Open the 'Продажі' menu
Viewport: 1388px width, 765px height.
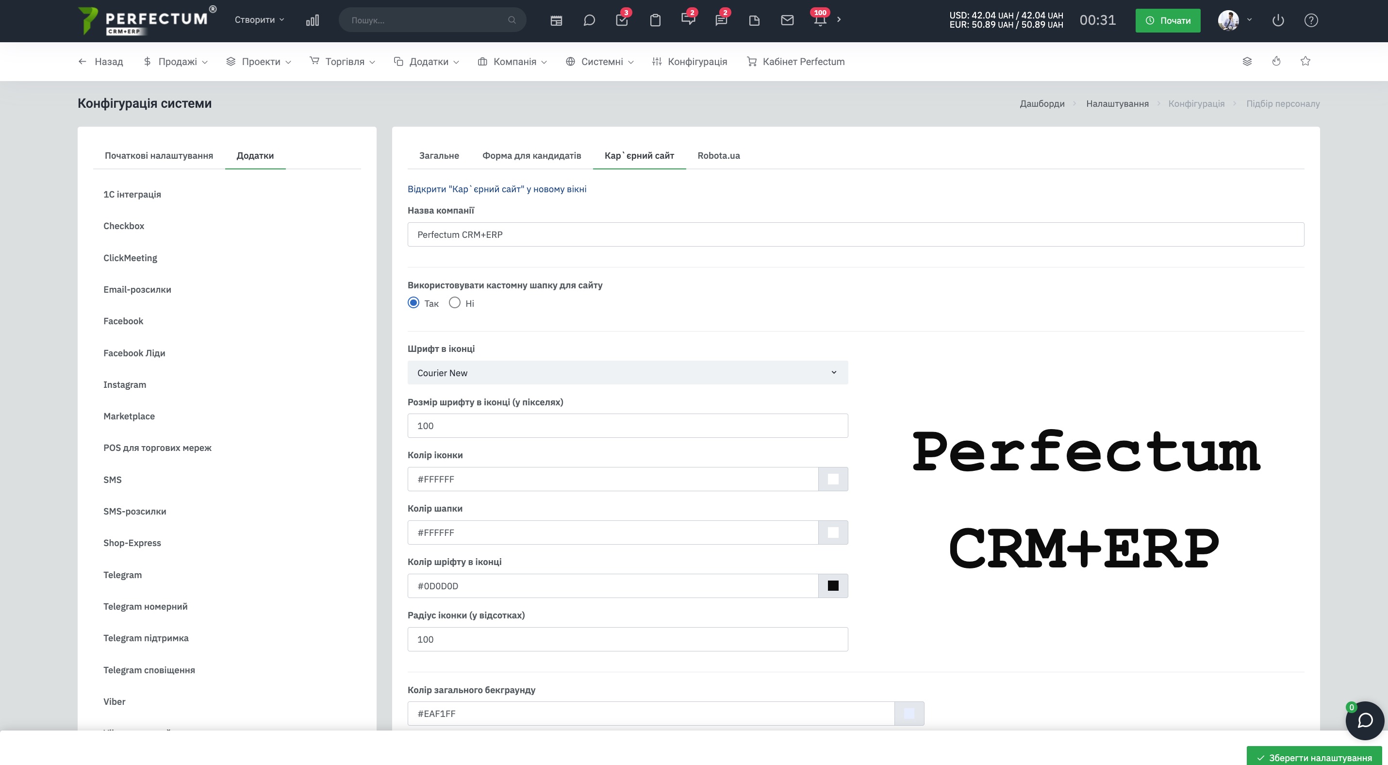[175, 62]
